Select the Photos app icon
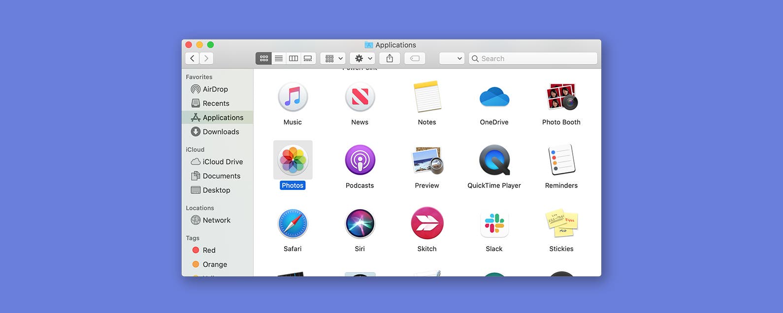Viewport: 783px width, 313px height. (x=293, y=160)
